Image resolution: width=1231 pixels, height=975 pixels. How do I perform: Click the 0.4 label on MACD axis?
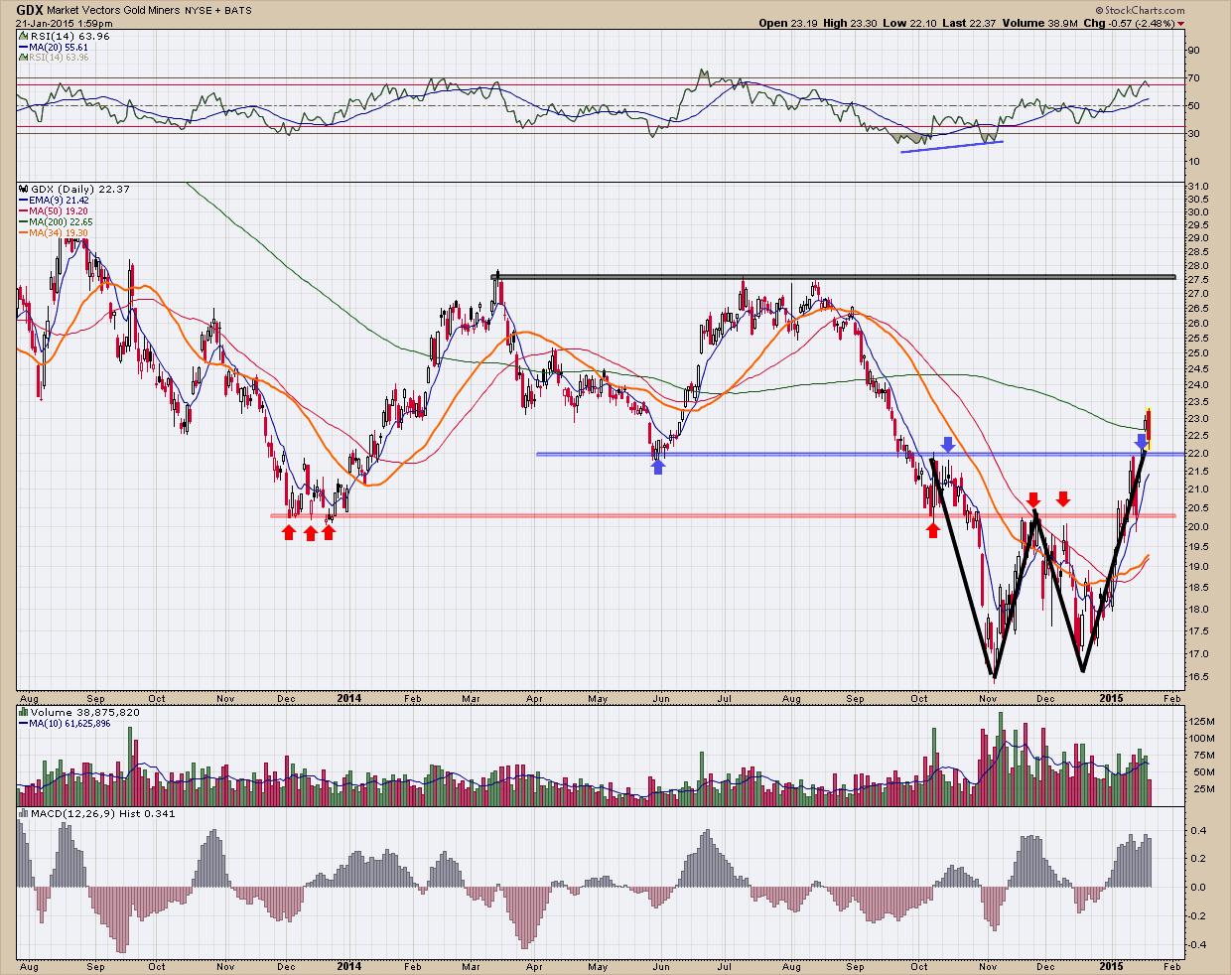click(1197, 831)
